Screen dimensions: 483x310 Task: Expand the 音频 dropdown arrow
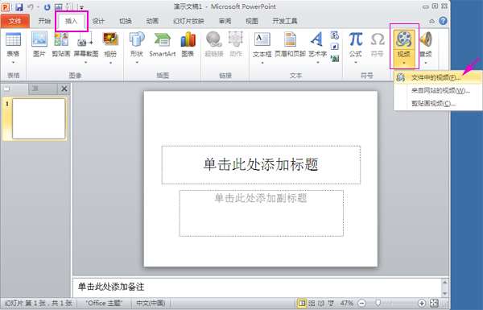coord(426,63)
